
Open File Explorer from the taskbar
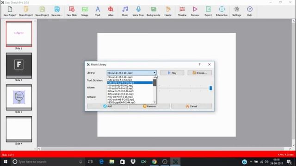pos(112,162)
